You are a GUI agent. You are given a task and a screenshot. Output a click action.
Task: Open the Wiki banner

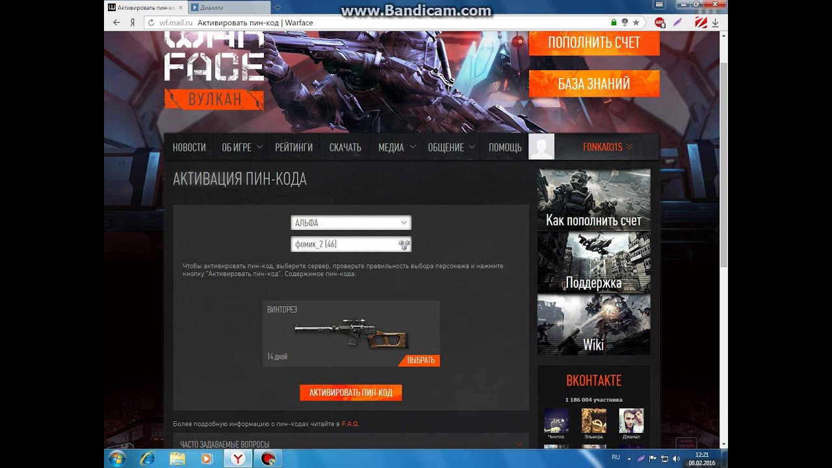pos(593,325)
